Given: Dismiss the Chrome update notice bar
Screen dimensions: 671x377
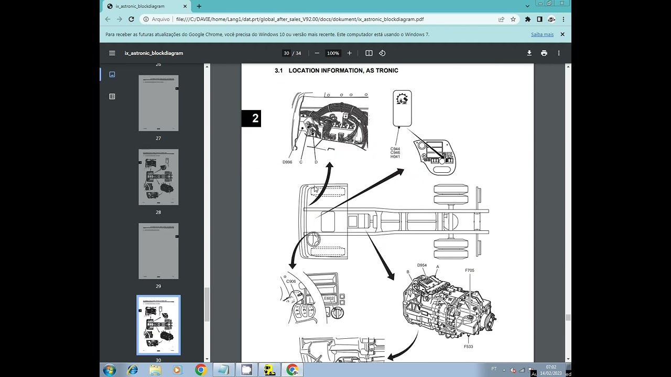Looking at the screenshot, I should click(562, 34).
